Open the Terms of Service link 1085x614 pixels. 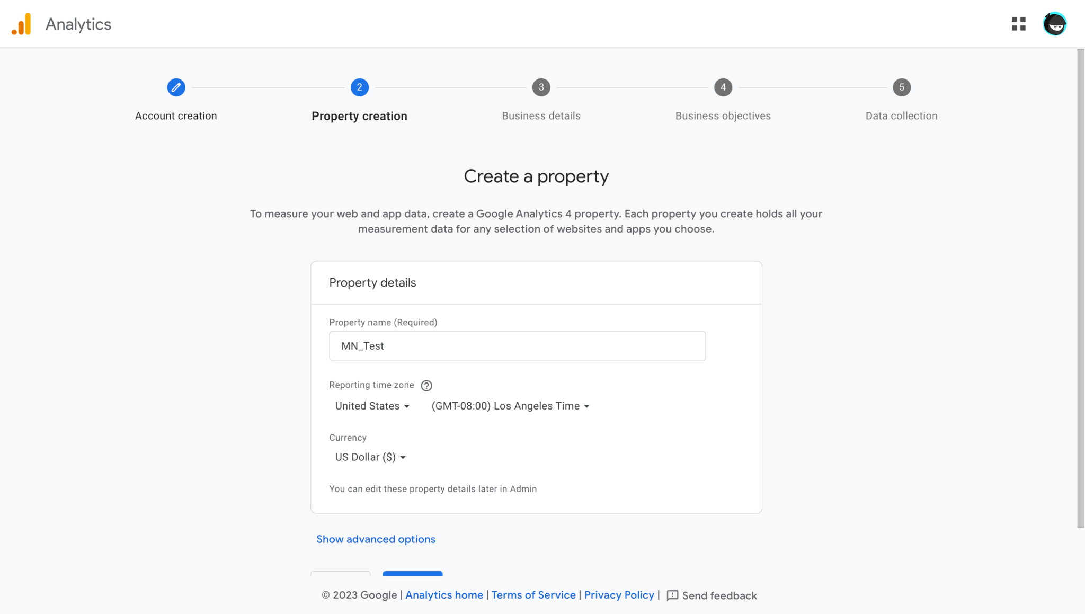click(x=533, y=595)
